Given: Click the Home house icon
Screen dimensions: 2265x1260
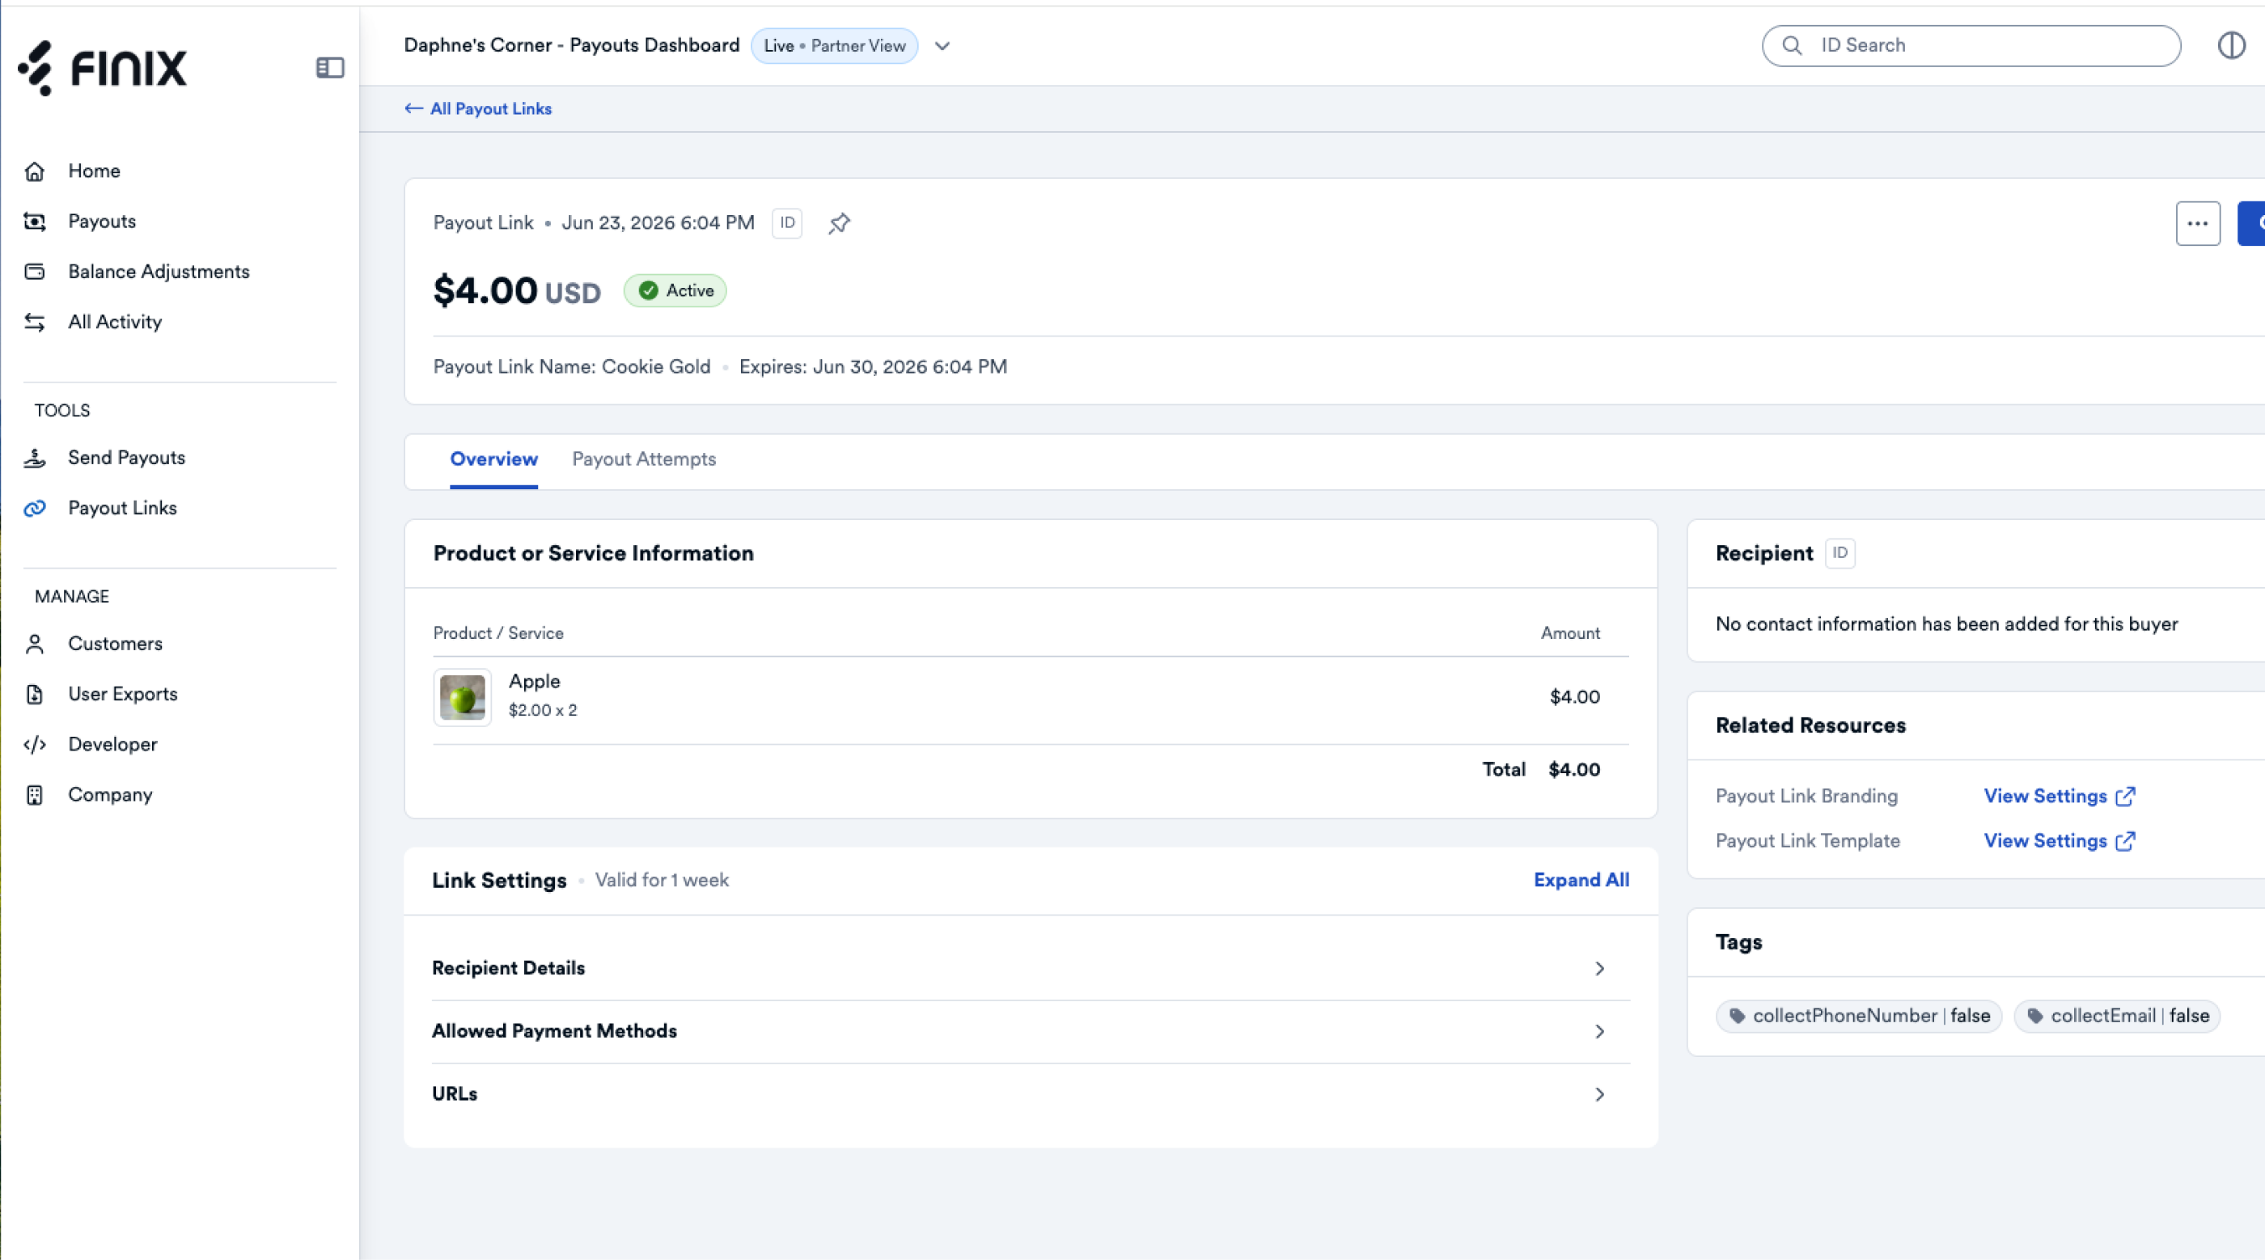Looking at the screenshot, I should 34,171.
